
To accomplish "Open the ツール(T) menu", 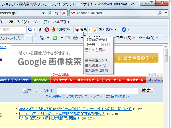I will point(41,22).
